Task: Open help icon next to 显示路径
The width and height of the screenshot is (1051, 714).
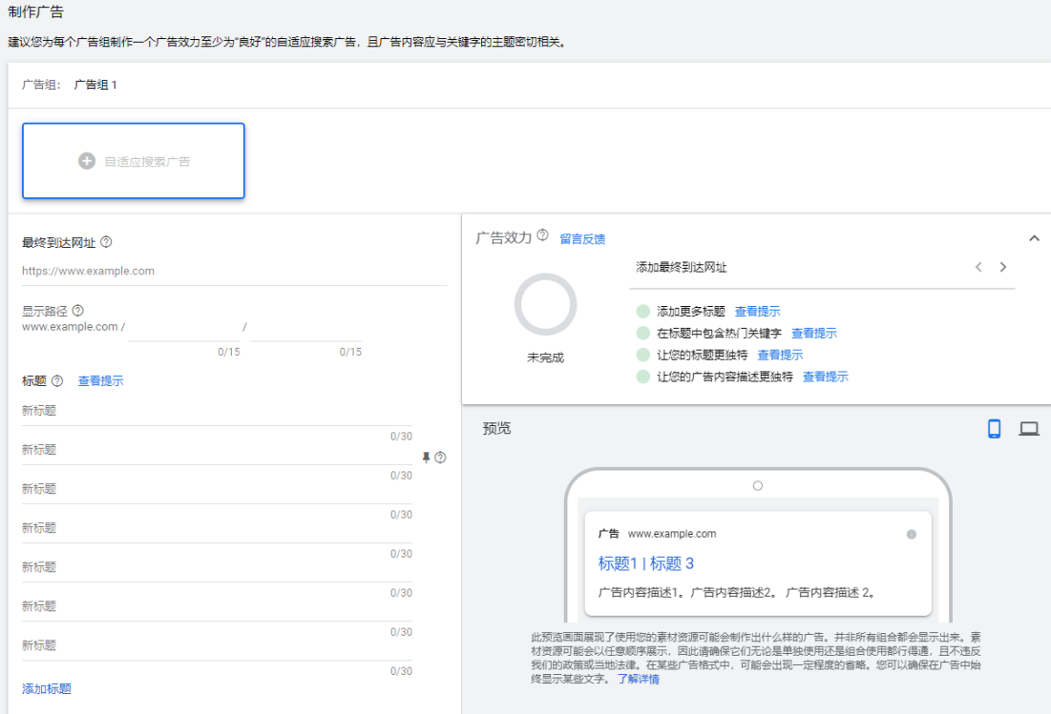Action: pyautogui.click(x=77, y=311)
